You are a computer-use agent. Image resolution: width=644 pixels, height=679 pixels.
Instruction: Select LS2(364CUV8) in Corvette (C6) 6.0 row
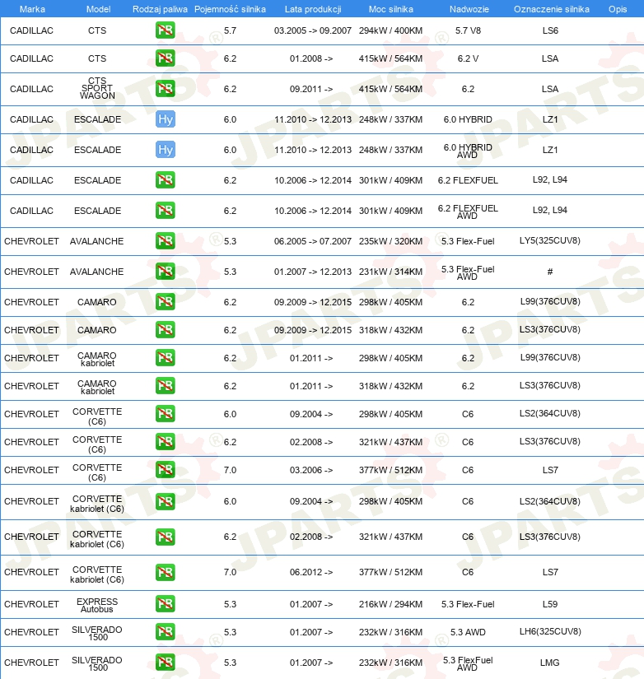pyautogui.click(x=549, y=413)
